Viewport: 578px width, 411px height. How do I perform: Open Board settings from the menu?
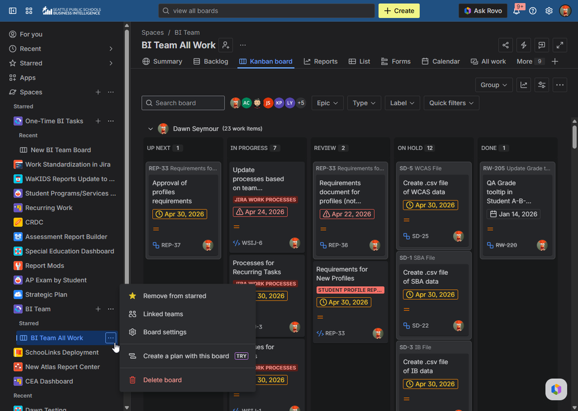pos(187,332)
